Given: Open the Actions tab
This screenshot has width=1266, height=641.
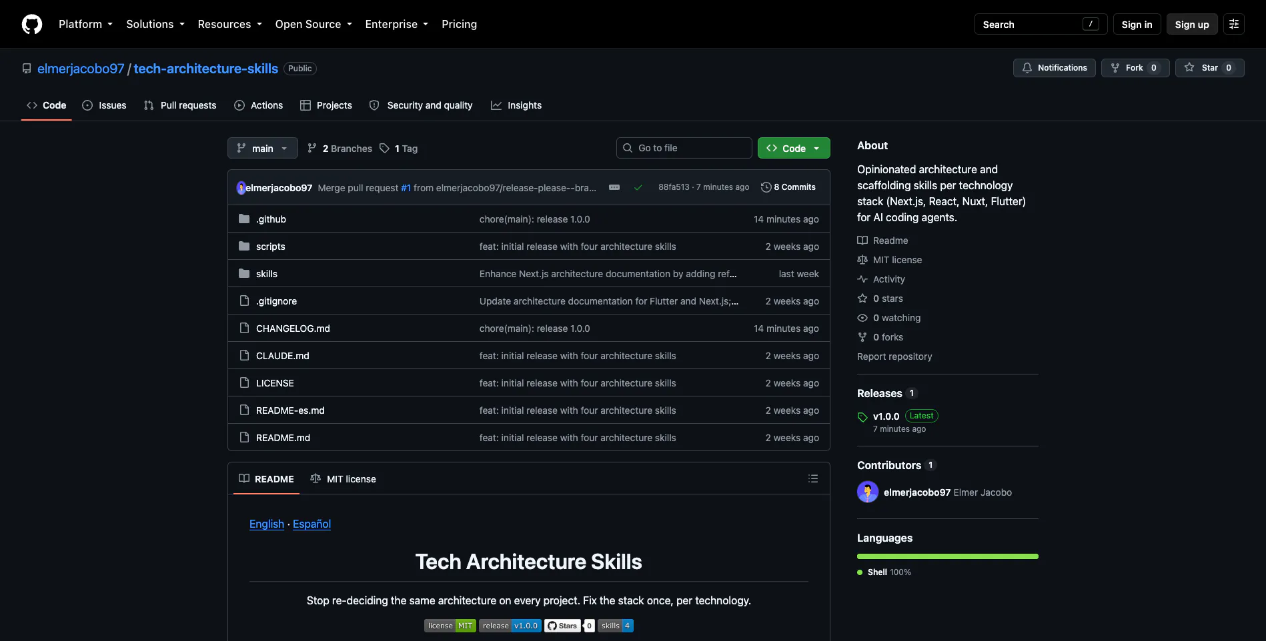Looking at the screenshot, I should [x=259, y=105].
